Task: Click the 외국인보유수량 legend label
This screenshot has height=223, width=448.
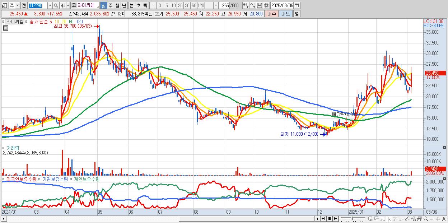Action: click(x=21, y=179)
